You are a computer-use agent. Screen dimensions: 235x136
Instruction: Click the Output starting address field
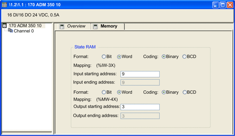[x=140, y=107]
